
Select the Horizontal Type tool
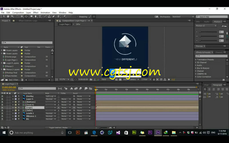click(40, 17)
